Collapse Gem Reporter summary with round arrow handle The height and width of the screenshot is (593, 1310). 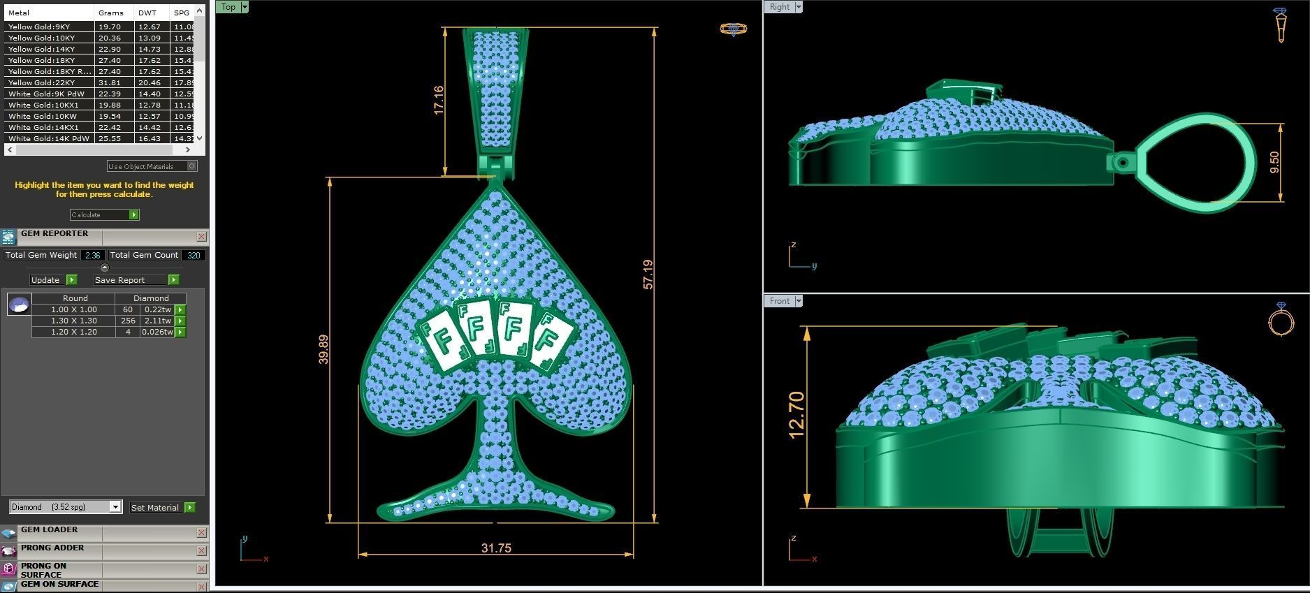[105, 268]
